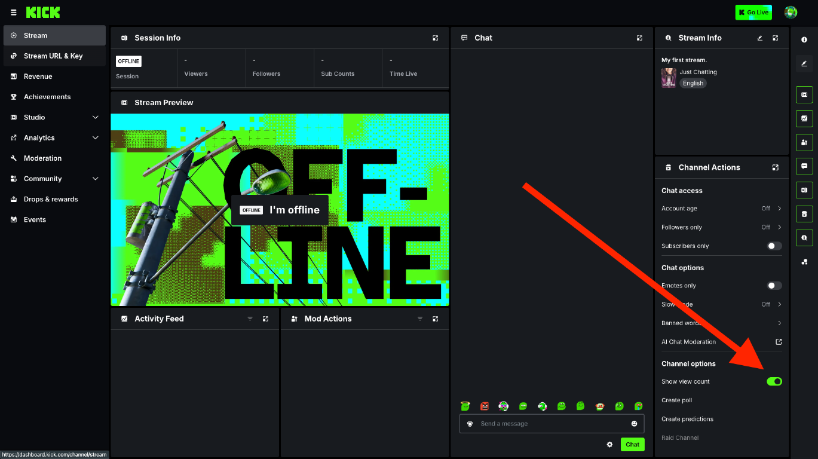Click the 'Viewers' label in Session Info
The width and height of the screenshot is (818, 459).
pos(196,74)
